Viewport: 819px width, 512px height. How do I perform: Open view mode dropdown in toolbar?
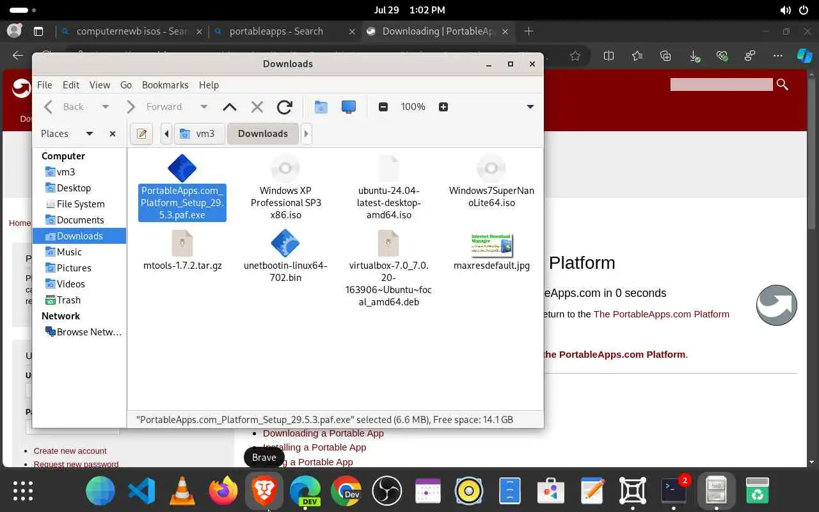[530, 107]
